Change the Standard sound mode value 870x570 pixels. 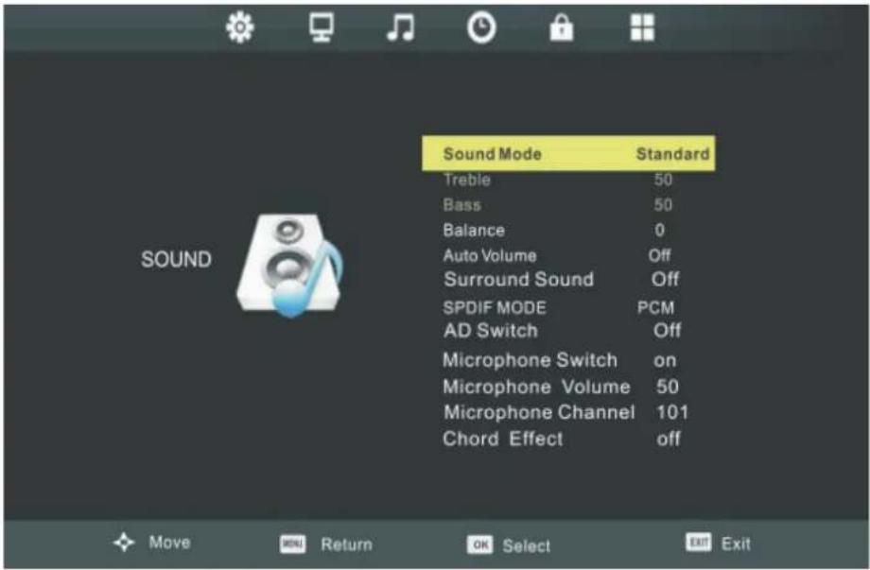[x=672, y=153]
